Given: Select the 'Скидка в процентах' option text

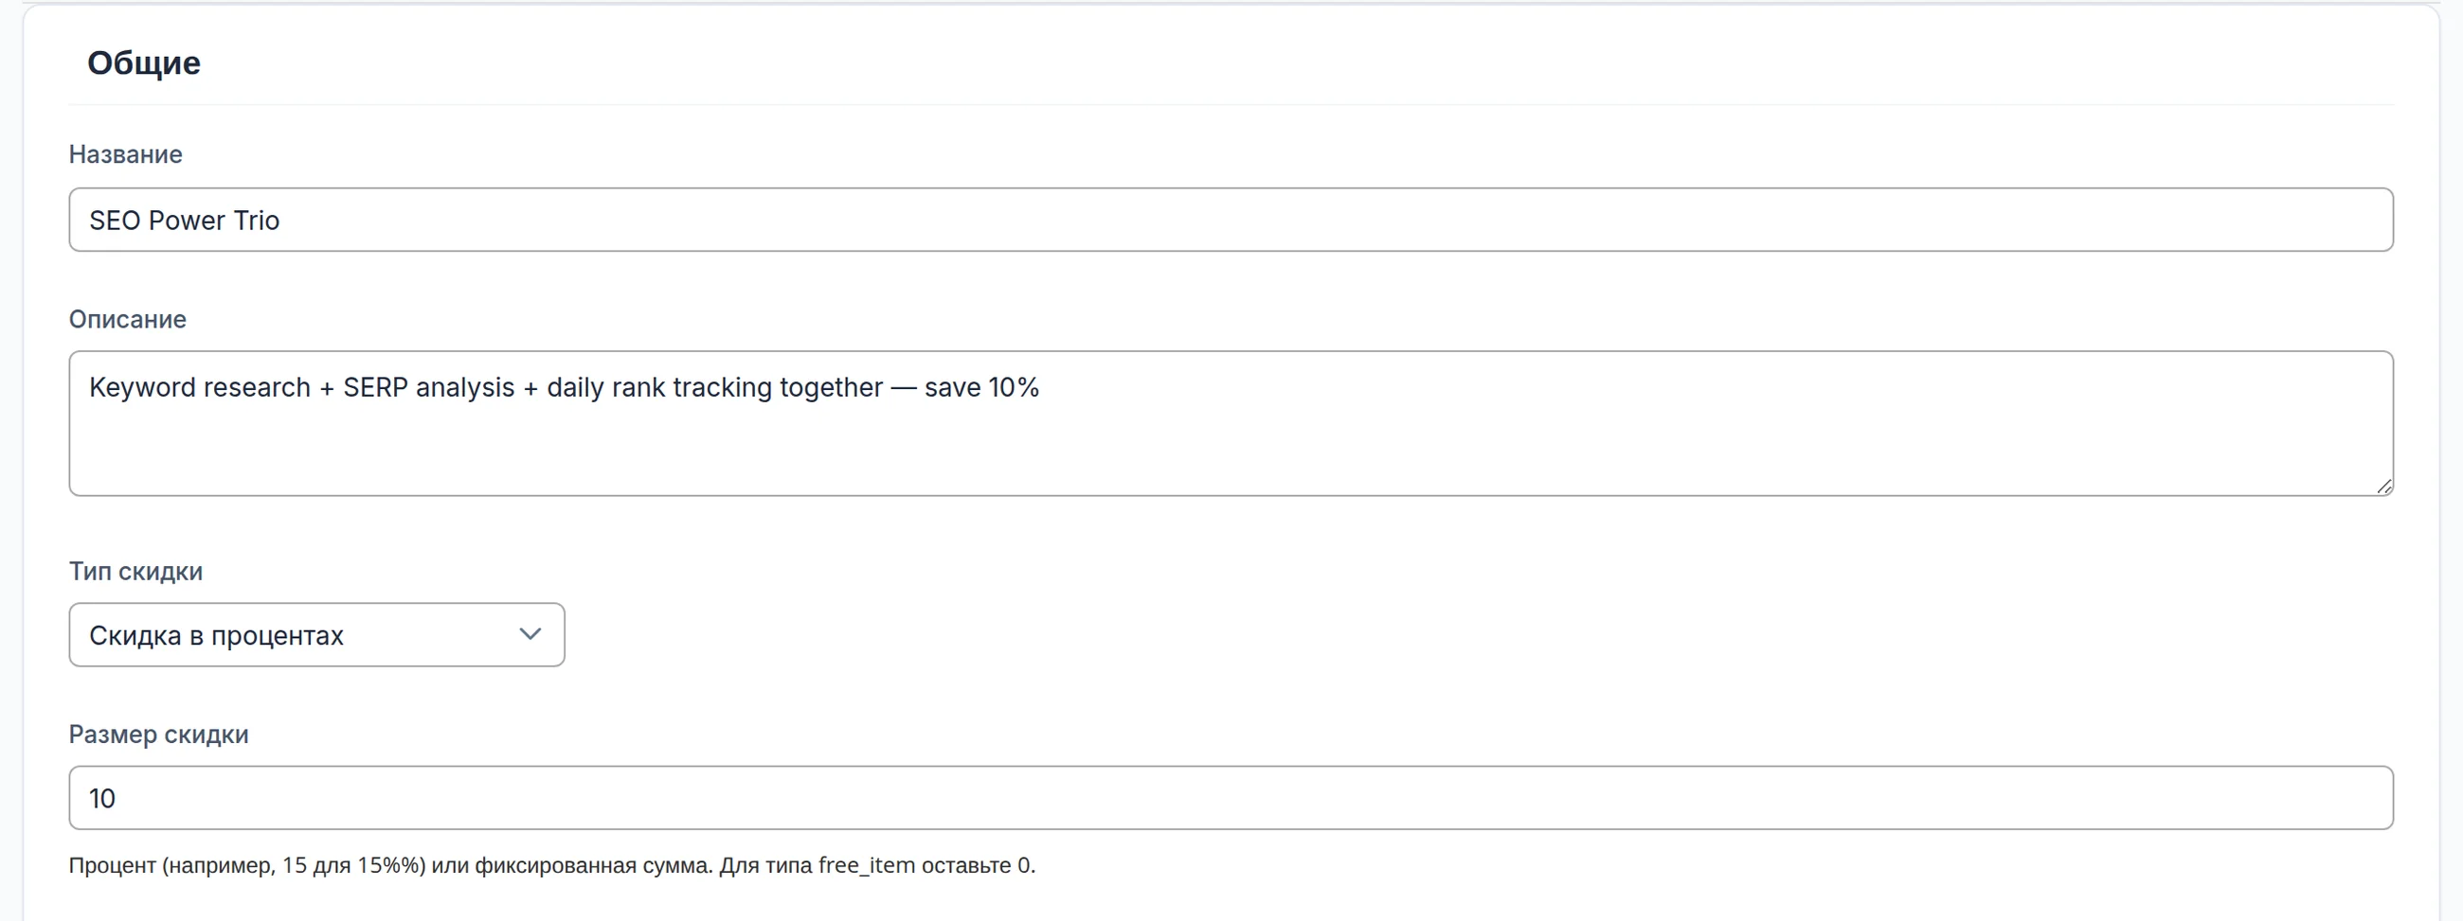Looking at the screenshot, I should coord(216,635).
